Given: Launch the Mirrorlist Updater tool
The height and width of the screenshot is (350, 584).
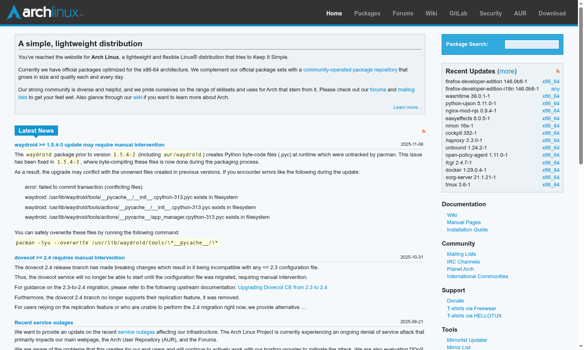Looking at the screenshot, I should point(467,340).
